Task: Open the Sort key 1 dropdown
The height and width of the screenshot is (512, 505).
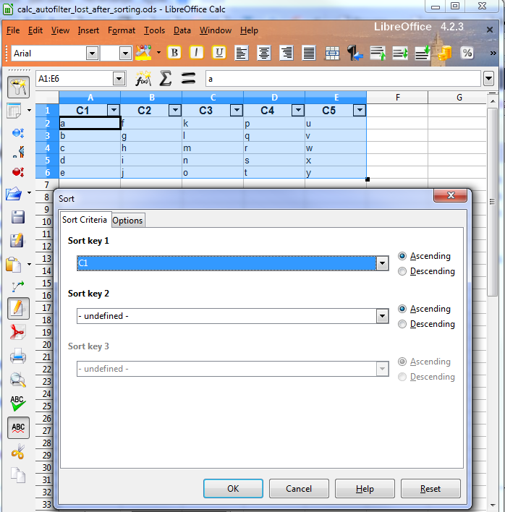Action: pyautogui.click(x=383, y=263)
